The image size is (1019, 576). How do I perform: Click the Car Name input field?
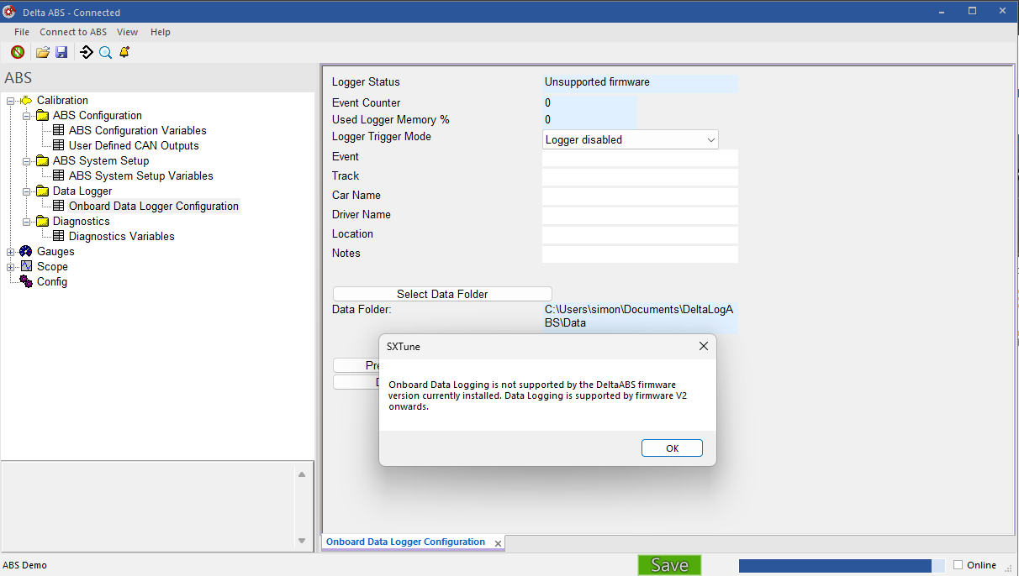[x=640, y=196]
